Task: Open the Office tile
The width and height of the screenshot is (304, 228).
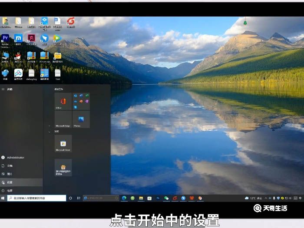Action: pyautogui.click(x=63, y=102)
